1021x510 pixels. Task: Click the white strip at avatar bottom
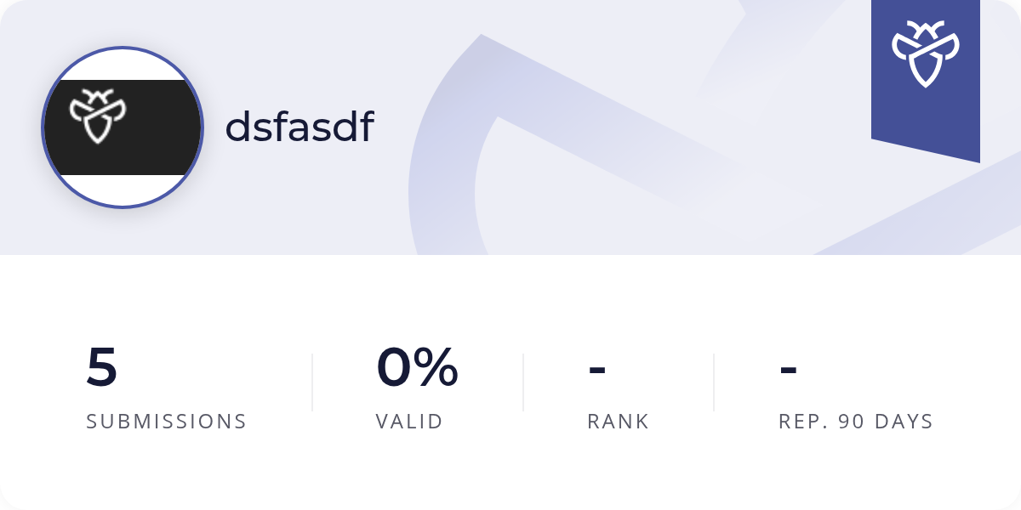(123, 189)
